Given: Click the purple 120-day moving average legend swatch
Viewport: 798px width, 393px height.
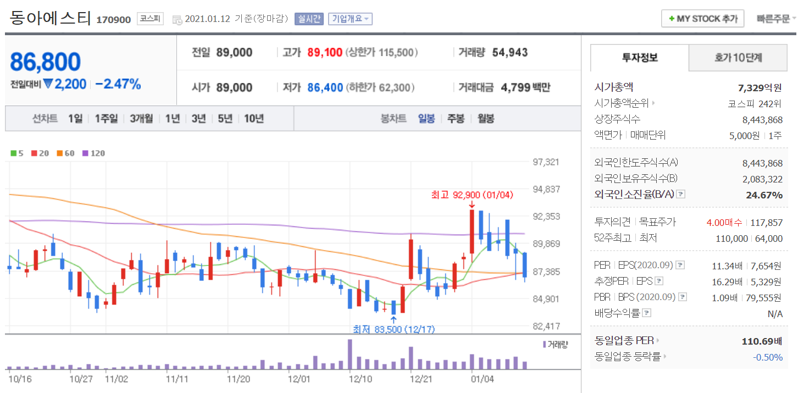Looking at the screenshot, I should click(85, 153).
